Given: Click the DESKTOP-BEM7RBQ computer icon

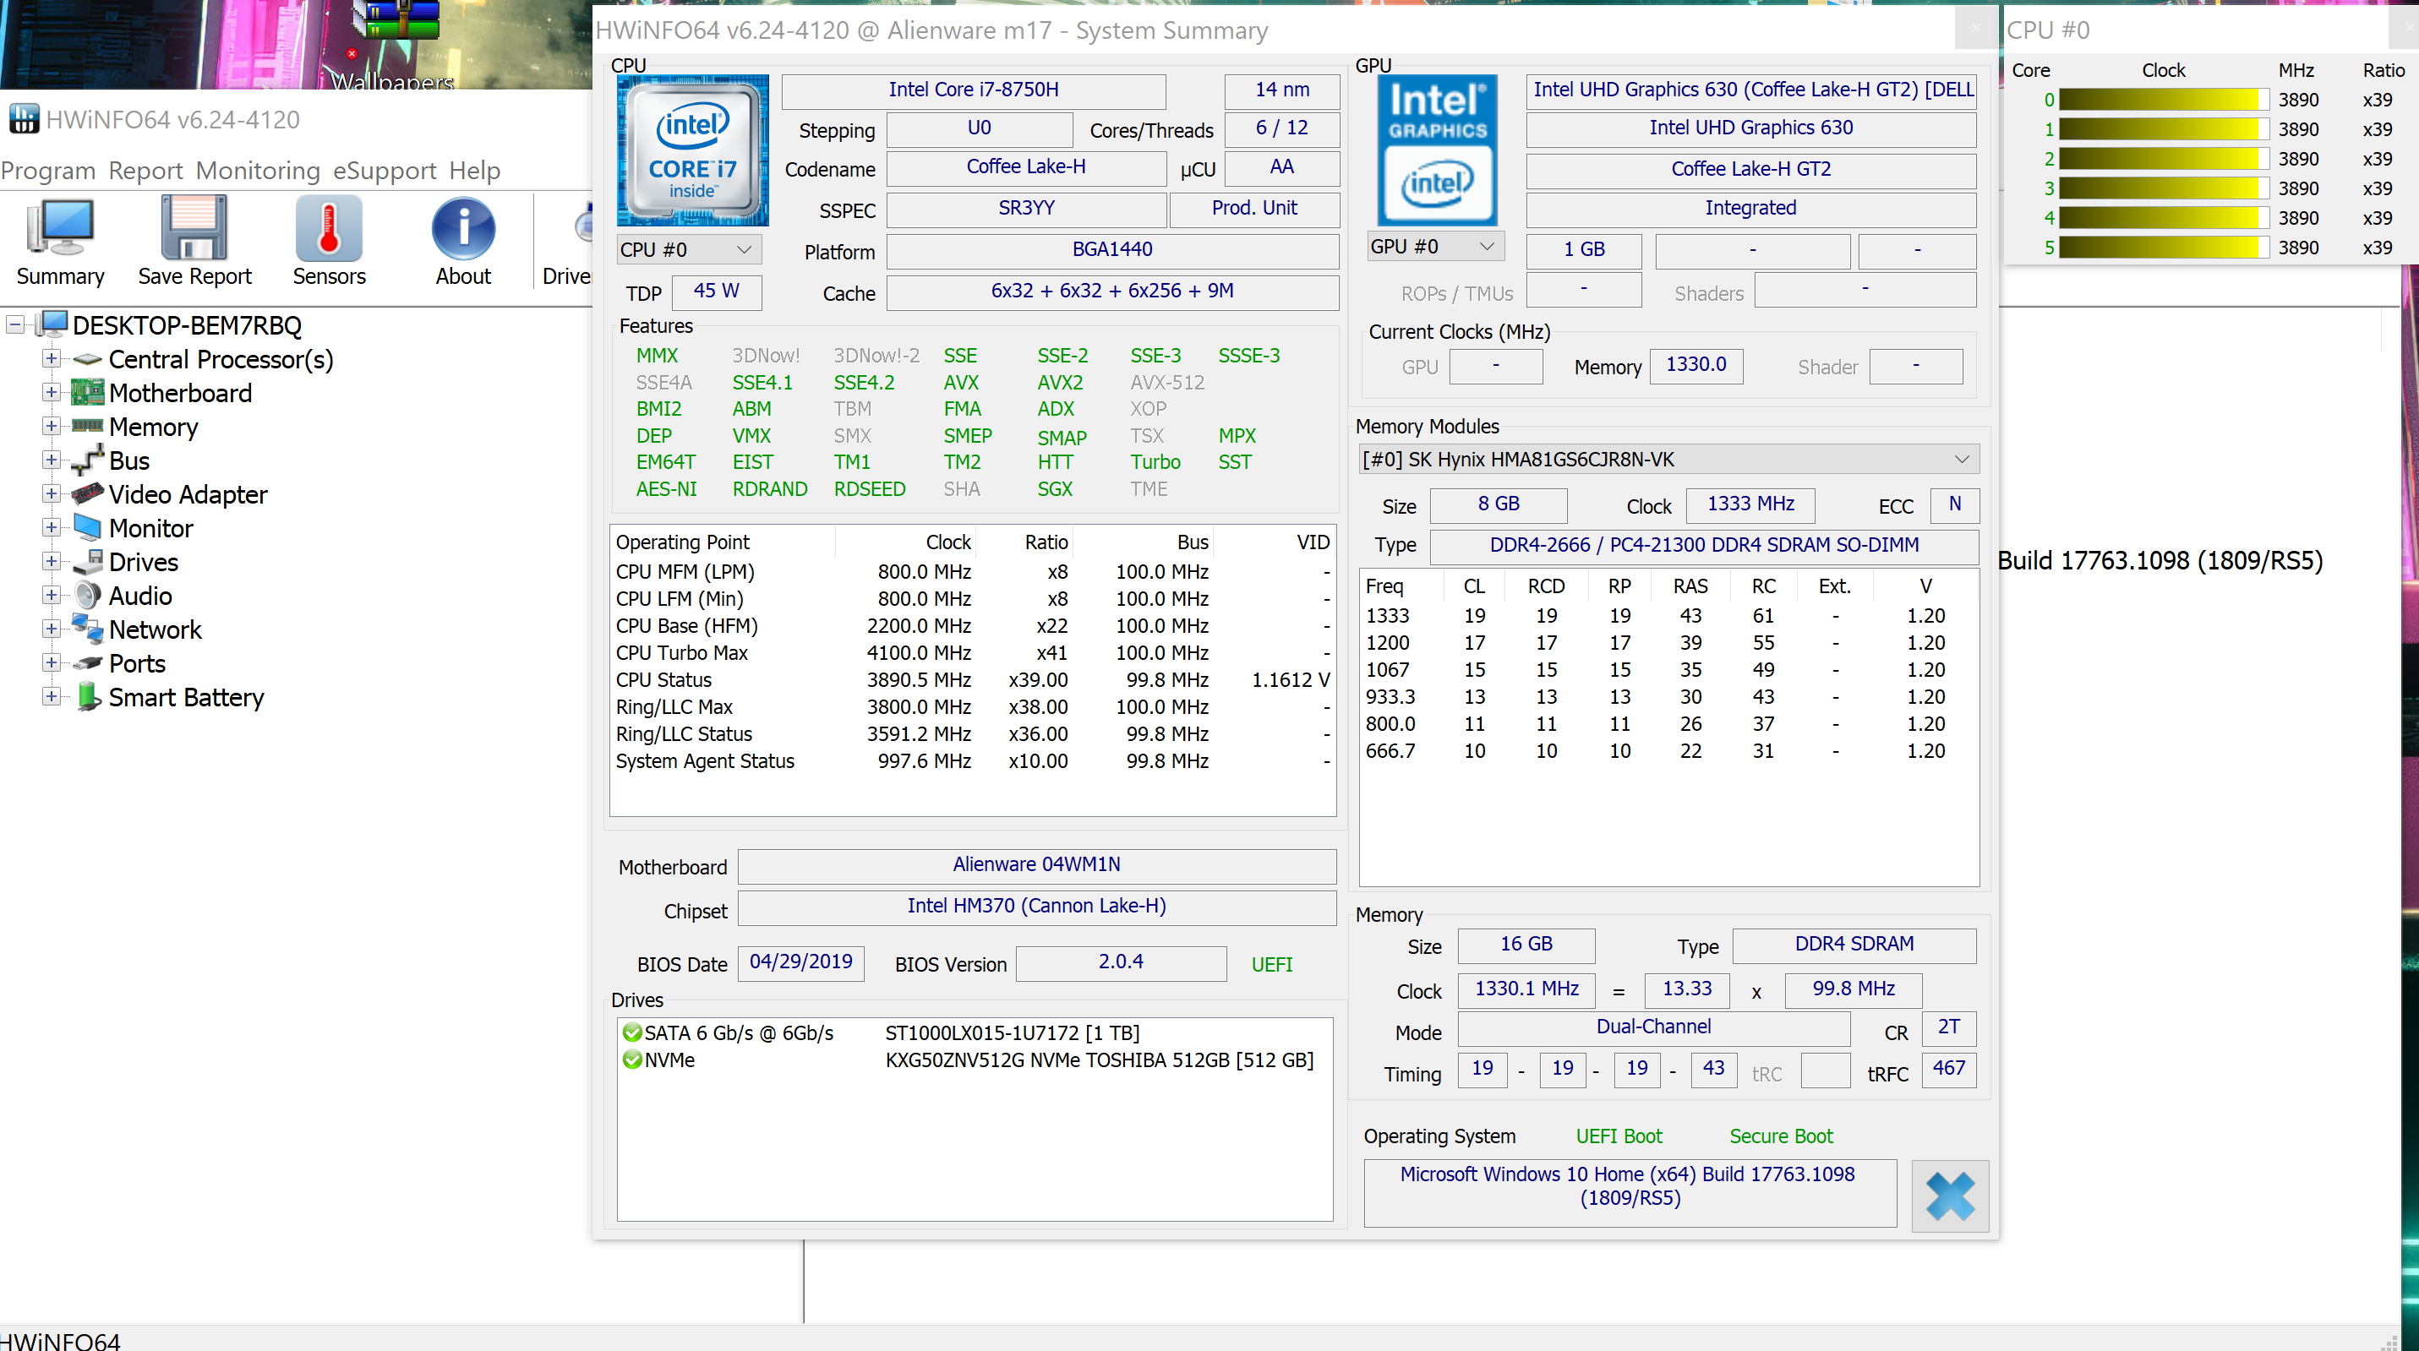Looking at the screenshot, I should [x=52, y=324].
